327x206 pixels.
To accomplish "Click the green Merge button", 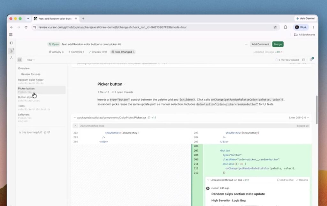I will point(278,44).
